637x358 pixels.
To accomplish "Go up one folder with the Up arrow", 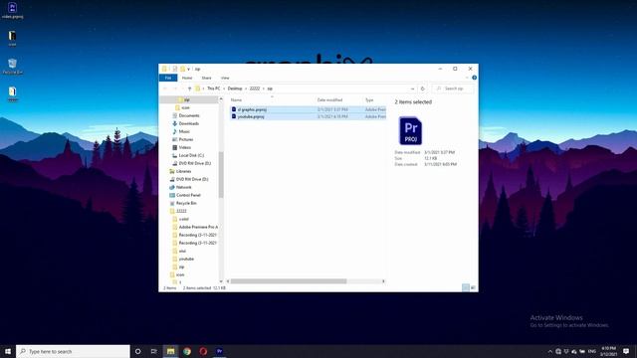I will (189, 89).
